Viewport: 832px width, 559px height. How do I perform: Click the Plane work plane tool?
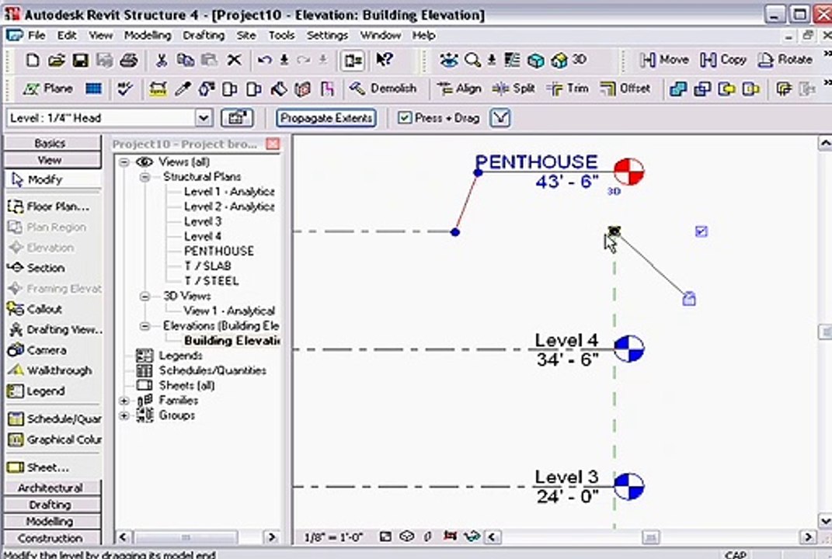47,89
